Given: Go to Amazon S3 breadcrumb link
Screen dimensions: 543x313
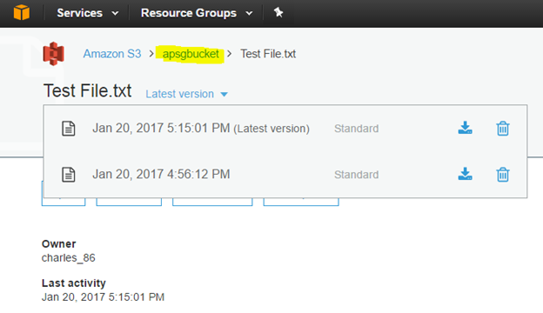Looking at the screenshot, I should click(x=112, y=54).
